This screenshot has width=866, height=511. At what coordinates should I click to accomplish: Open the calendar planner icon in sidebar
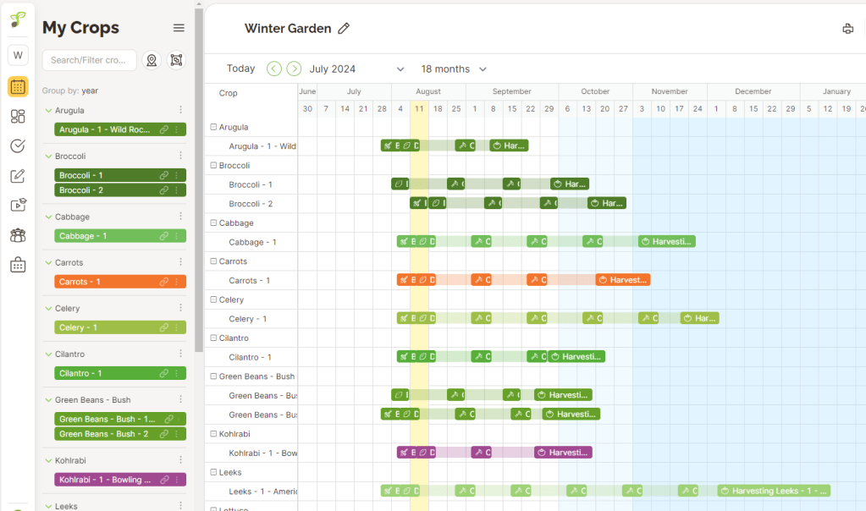(17, 85)
